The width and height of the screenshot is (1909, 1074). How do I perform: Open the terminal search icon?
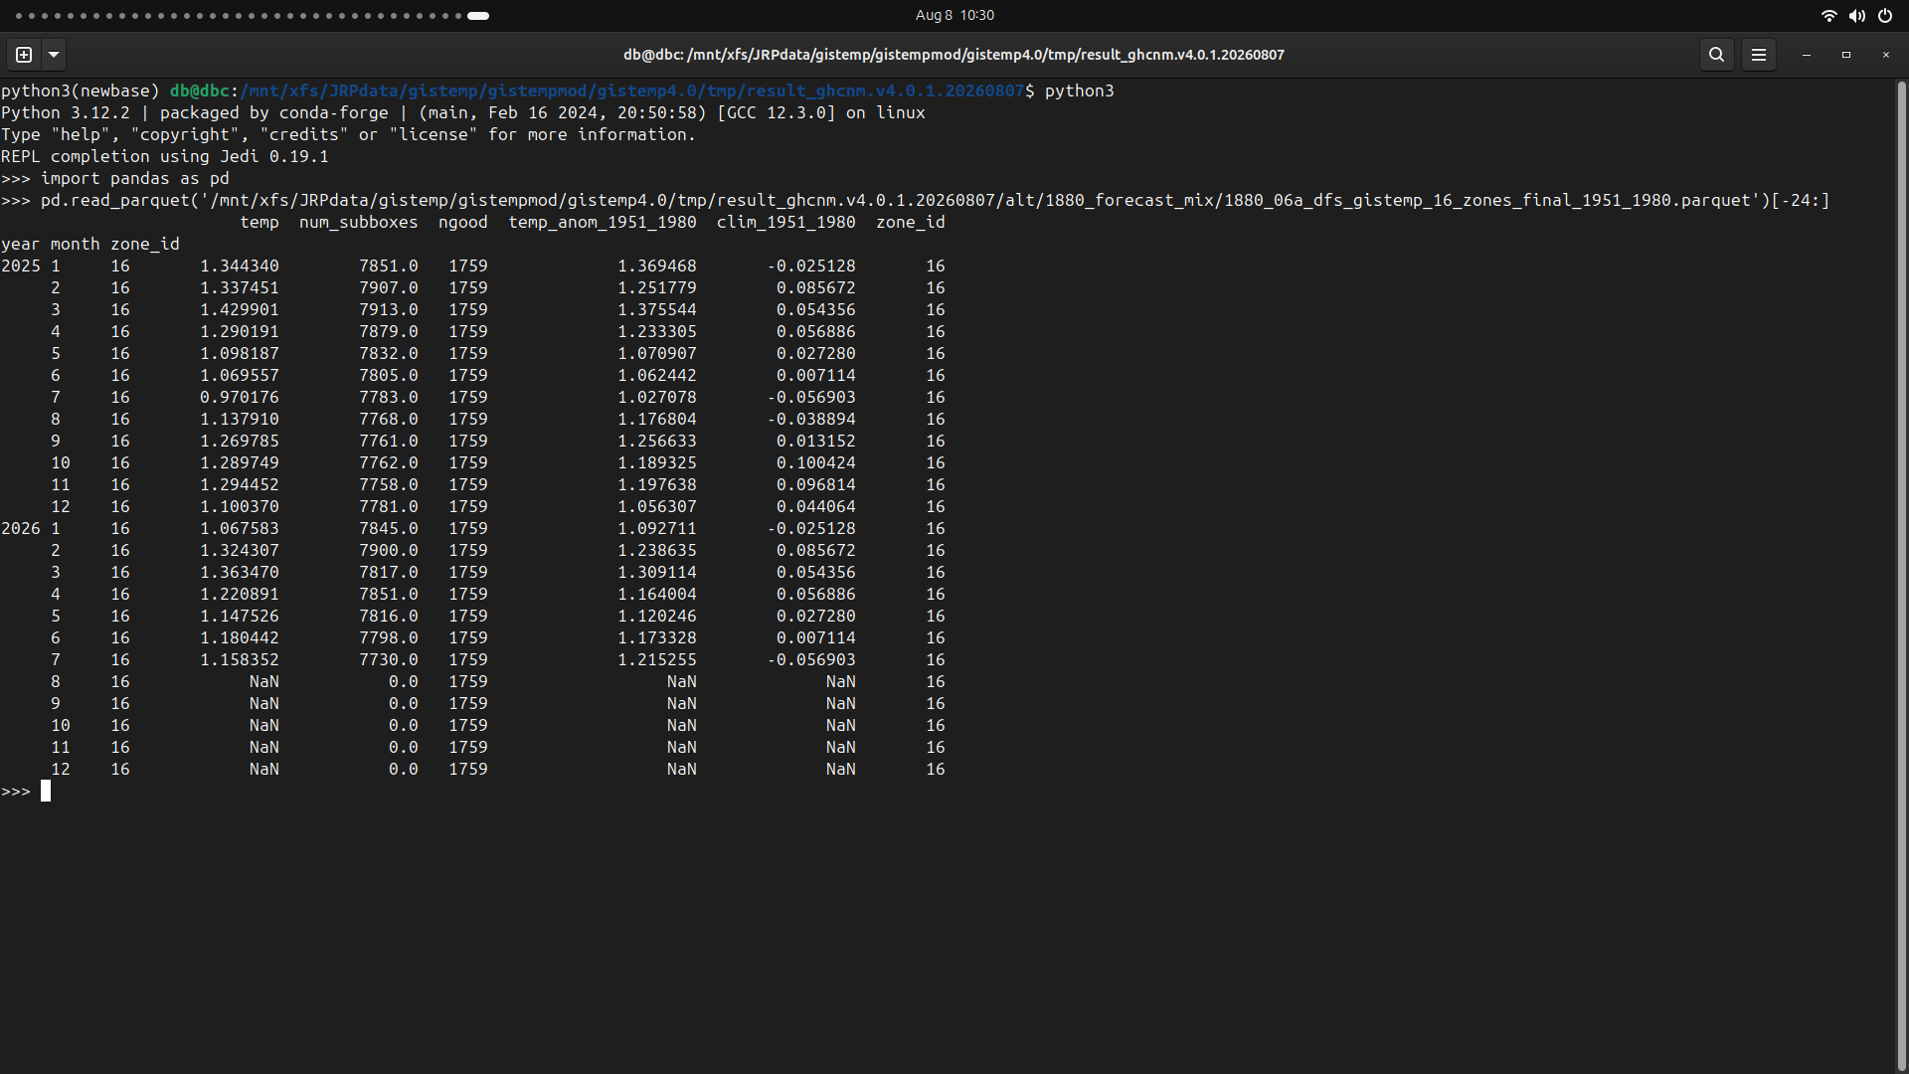(1716, 55)
